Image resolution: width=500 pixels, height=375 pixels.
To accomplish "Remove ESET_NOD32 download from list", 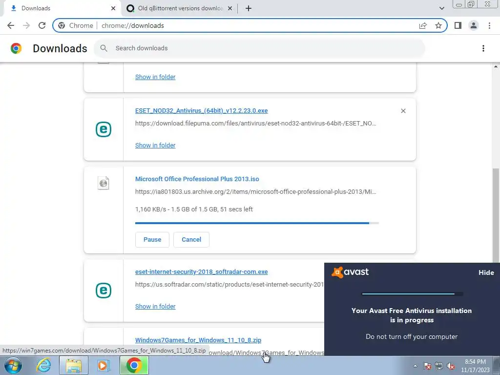I will point(403,111).
